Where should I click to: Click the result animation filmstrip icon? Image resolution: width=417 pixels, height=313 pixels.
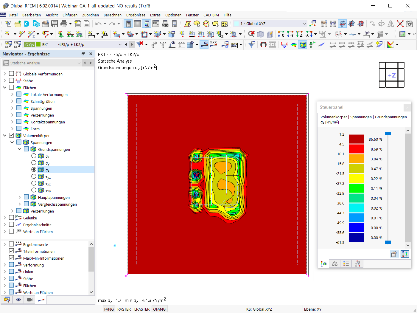click(x=273, y=44)
